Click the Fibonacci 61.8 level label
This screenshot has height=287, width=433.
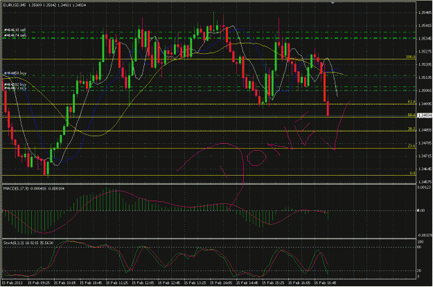pos(412,102)
